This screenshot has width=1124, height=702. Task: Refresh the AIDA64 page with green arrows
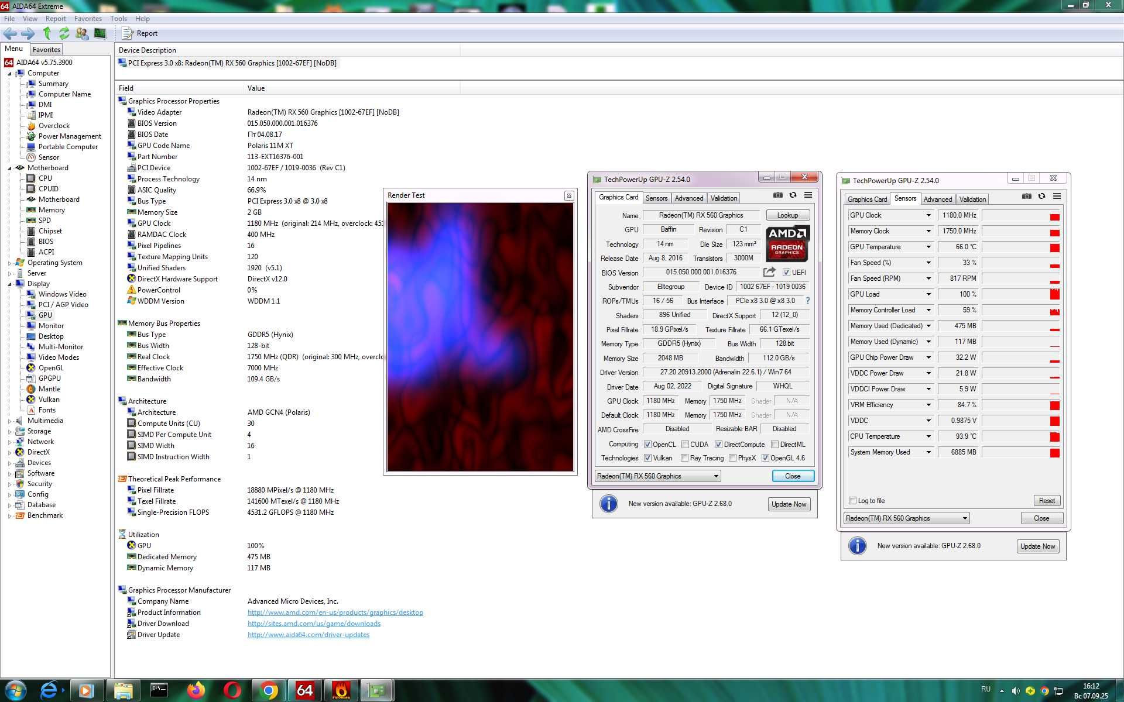pos(64,33)
